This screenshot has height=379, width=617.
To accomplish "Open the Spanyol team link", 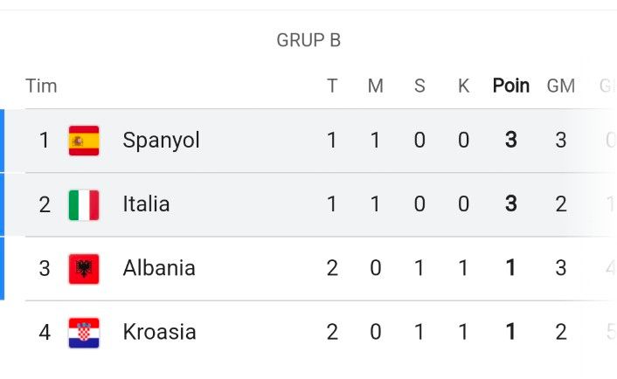I will pos(162,141).
